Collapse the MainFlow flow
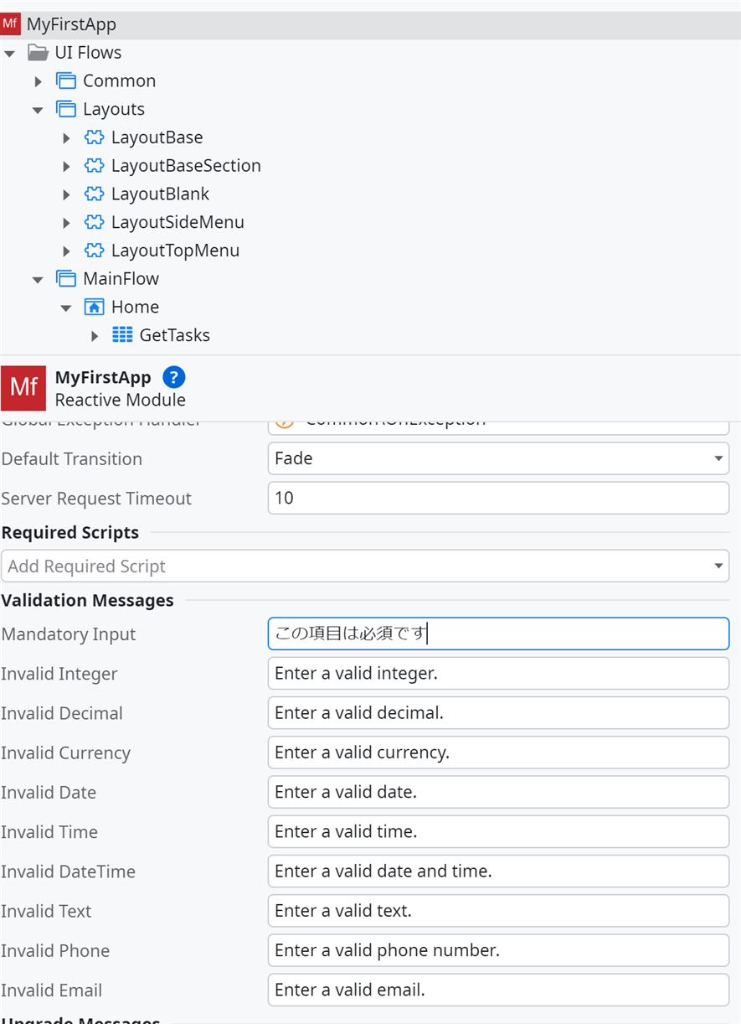The width and height of the screenshot is (741, 1024). [38, 279]
